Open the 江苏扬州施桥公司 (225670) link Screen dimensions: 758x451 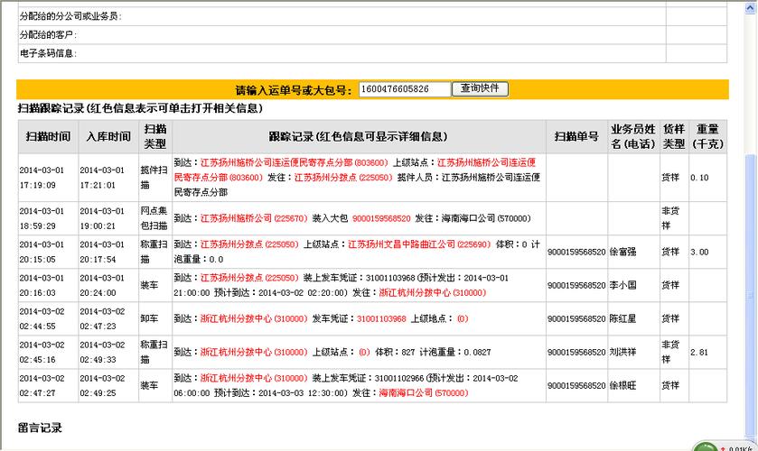[253, 218]
